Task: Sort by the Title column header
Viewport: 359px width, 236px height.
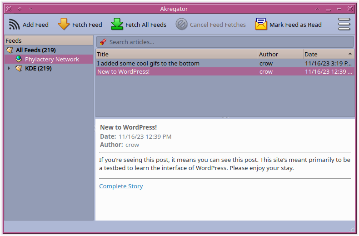Action: tap(177, 54)
